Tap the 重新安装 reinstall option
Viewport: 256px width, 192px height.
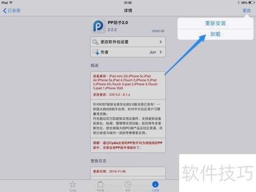pyautogui.click(x=216, y=24)
